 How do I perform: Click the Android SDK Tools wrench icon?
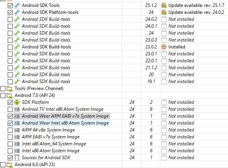[17, 5]
